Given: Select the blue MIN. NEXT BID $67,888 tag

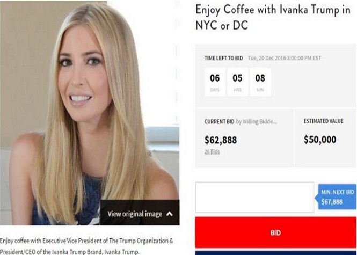Looking at the screenshot, I should pos(336,197).
